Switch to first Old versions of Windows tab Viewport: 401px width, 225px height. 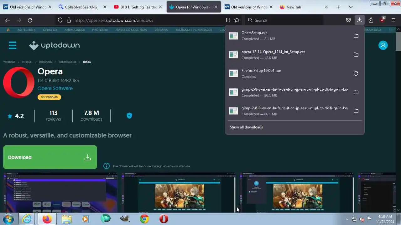[27, 7]
